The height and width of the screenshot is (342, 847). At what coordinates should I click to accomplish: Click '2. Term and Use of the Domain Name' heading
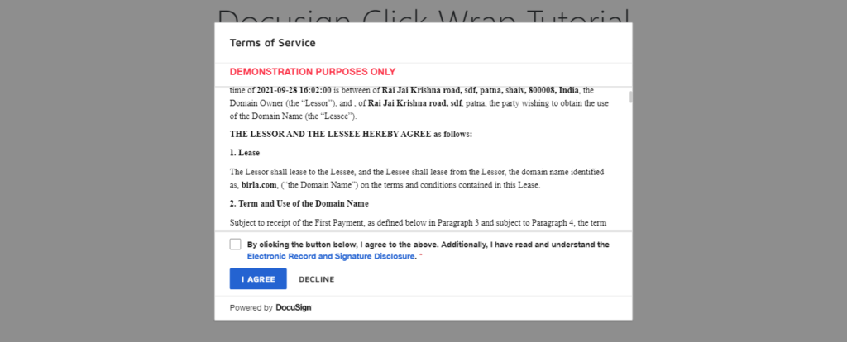pyautogui.click(x=299, y=203)
